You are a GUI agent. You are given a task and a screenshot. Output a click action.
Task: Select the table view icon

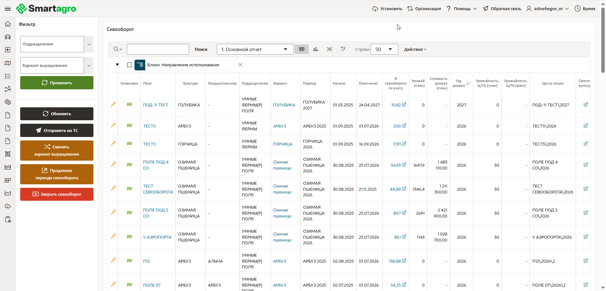(x=302, y=49)
